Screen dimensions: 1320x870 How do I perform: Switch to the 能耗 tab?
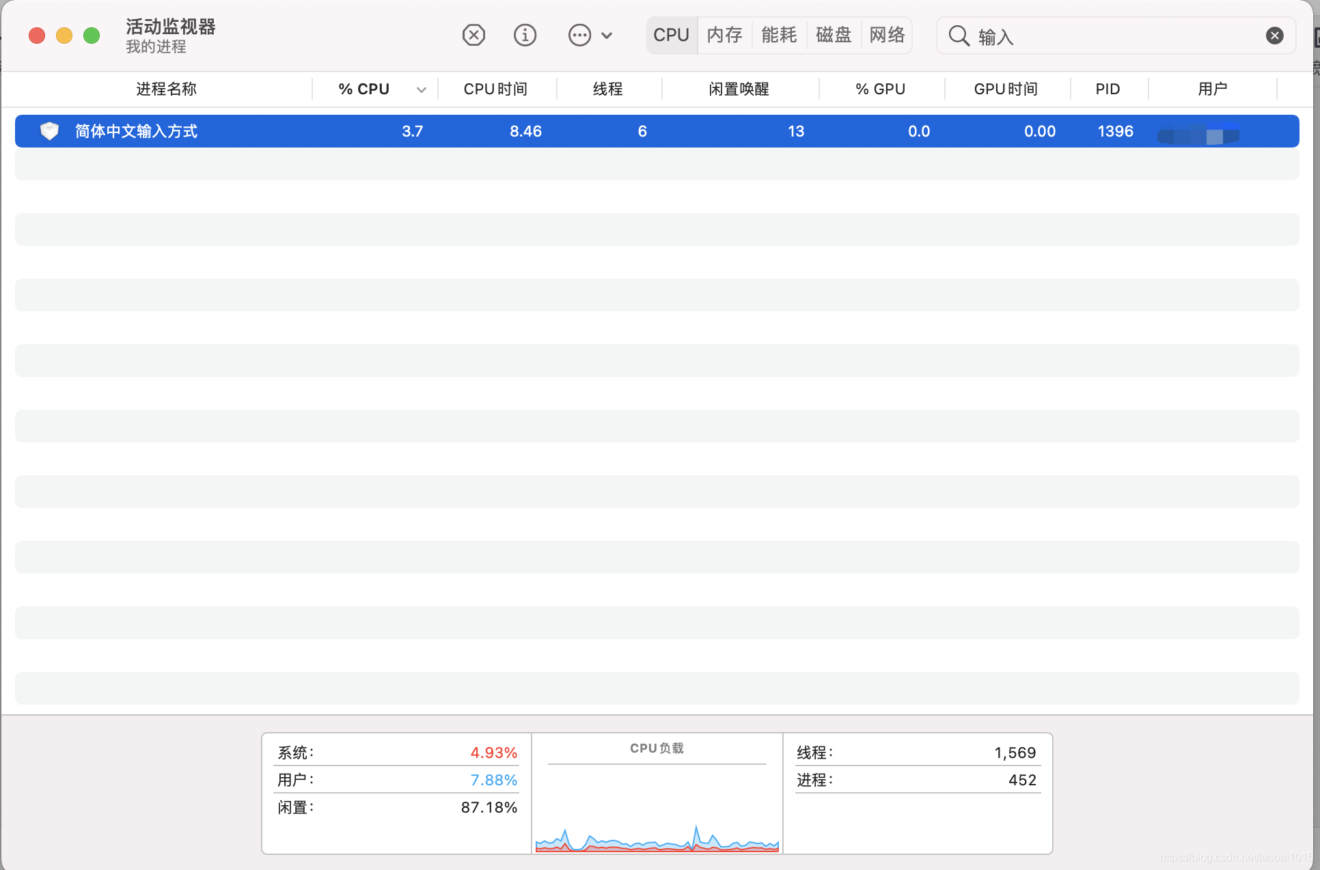pos(779,35)
